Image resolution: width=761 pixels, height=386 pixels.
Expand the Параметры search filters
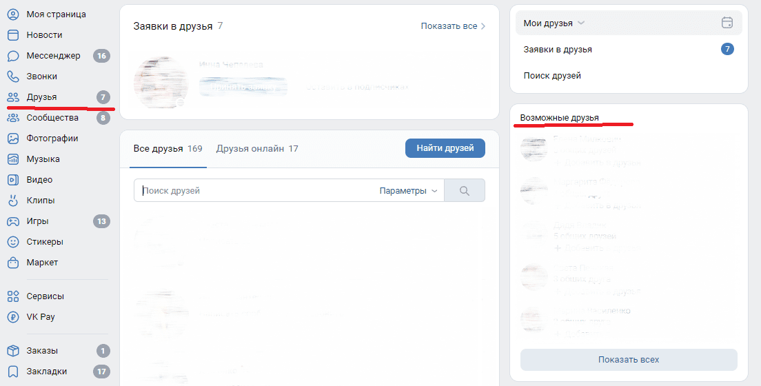point(409,191)
